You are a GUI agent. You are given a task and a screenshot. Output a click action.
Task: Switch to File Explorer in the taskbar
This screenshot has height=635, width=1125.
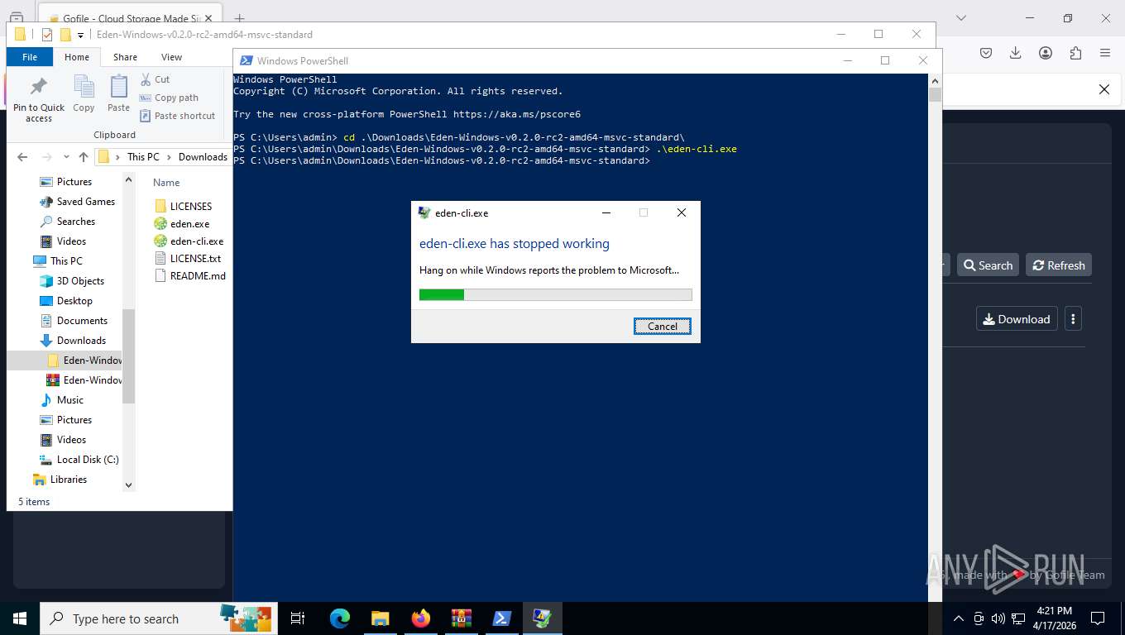pyautogui.click(x=380, y=618)
